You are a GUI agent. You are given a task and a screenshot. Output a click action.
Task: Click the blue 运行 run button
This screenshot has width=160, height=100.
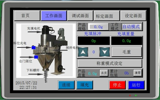click(136, 85)
